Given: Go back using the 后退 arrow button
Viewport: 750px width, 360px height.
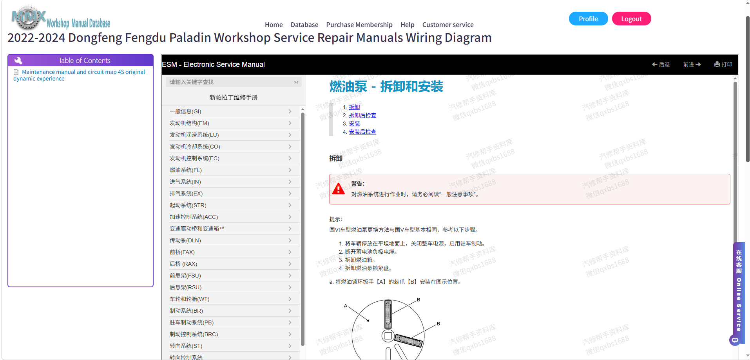Looking at the screenshot, I should click(661, 64).
